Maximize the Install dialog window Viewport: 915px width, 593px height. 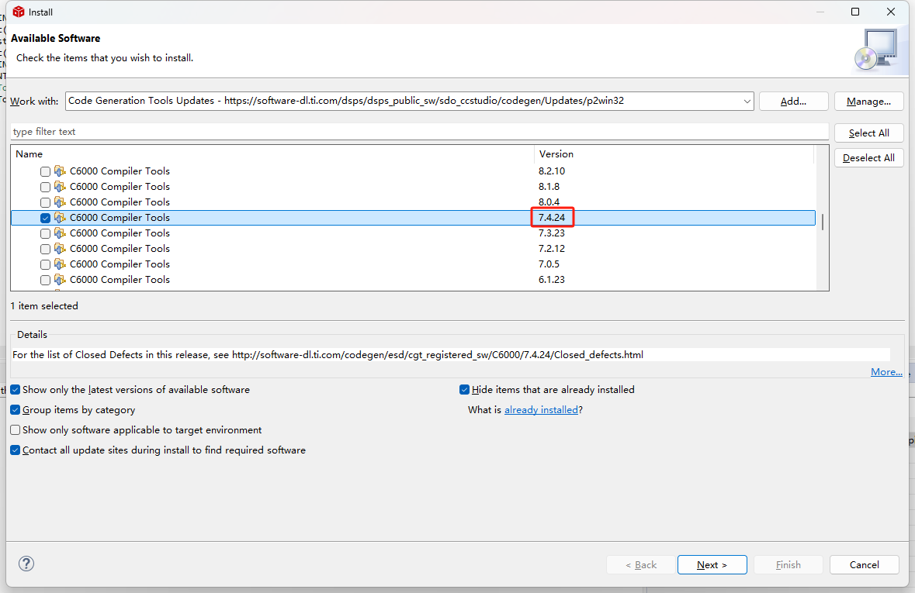[x=855, y=12]
